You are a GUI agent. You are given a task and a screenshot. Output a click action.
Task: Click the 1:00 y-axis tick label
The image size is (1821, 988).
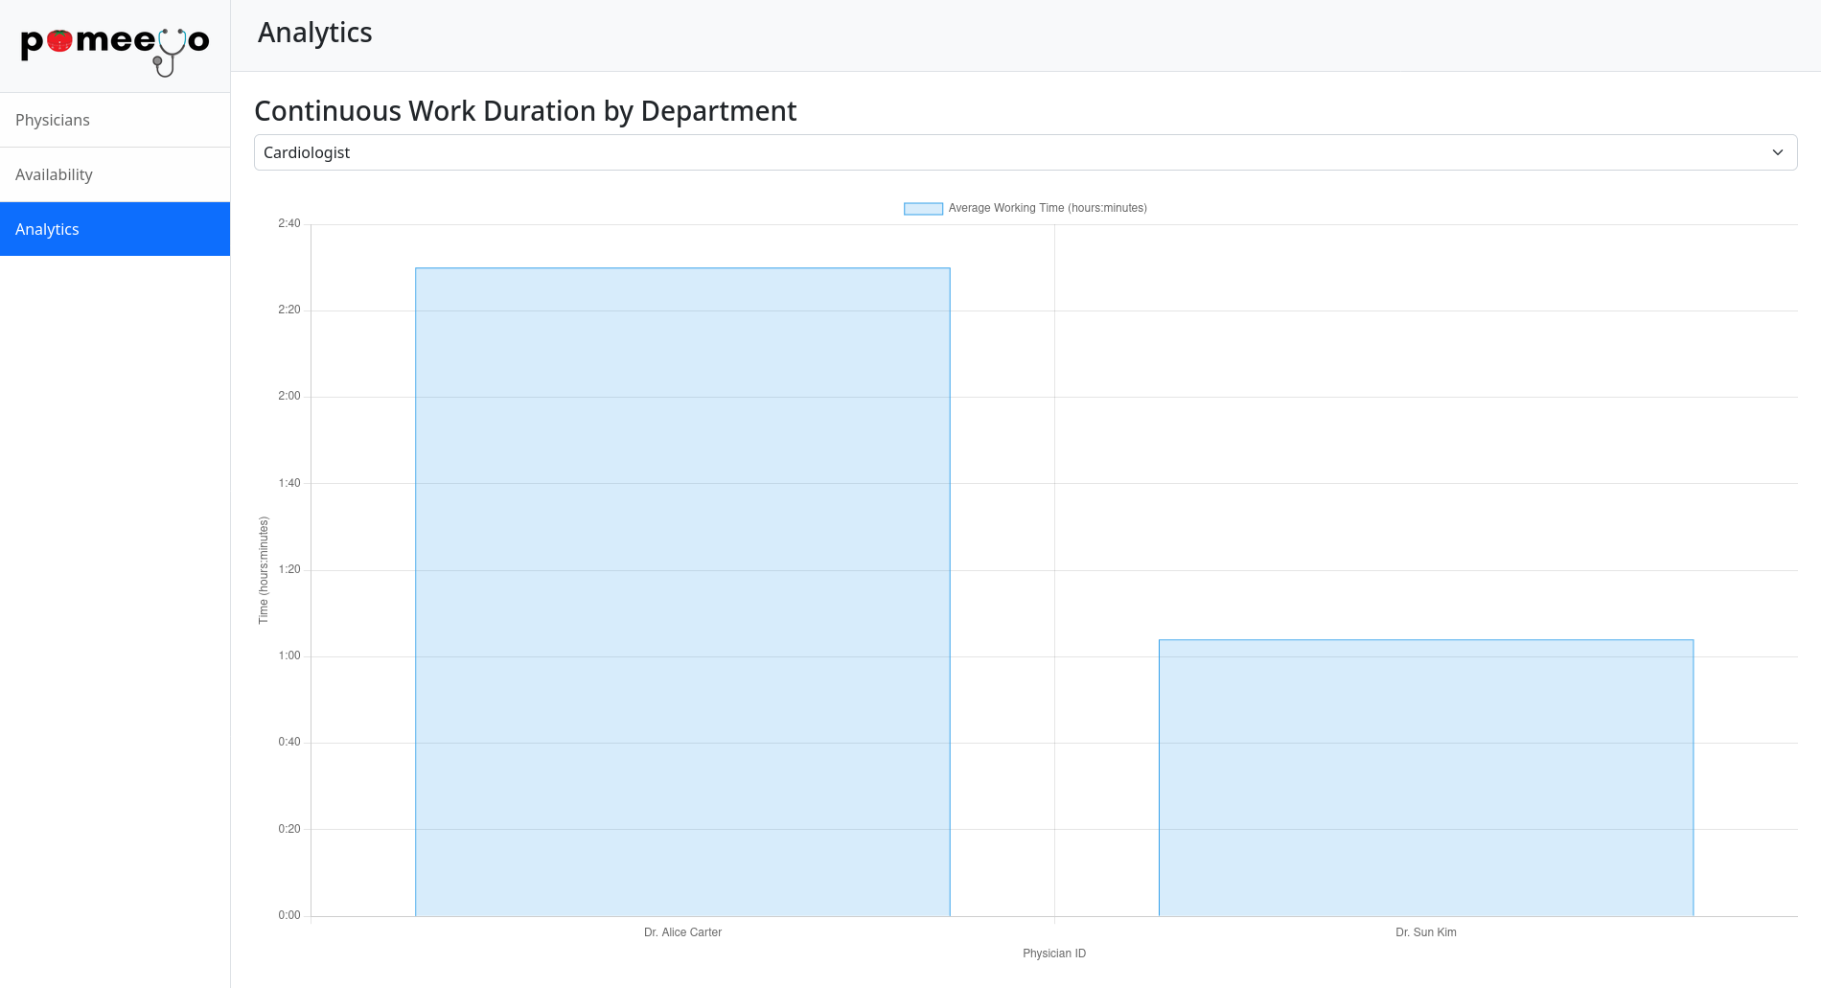[x=289, y=655]
